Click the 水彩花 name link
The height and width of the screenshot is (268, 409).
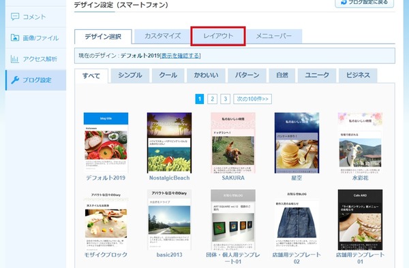pyautogui.click(x=360, y=178)
